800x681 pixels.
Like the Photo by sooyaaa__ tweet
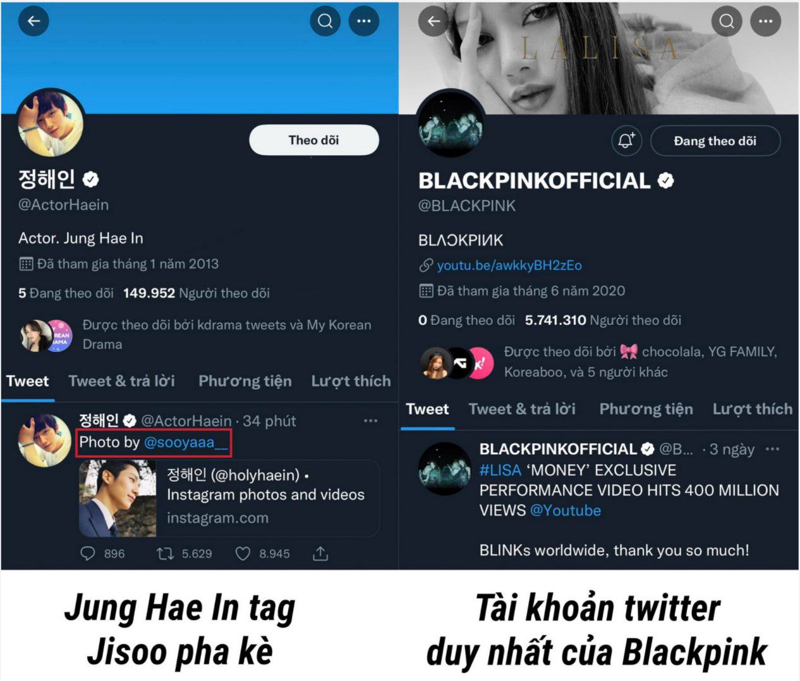[243, 554]
